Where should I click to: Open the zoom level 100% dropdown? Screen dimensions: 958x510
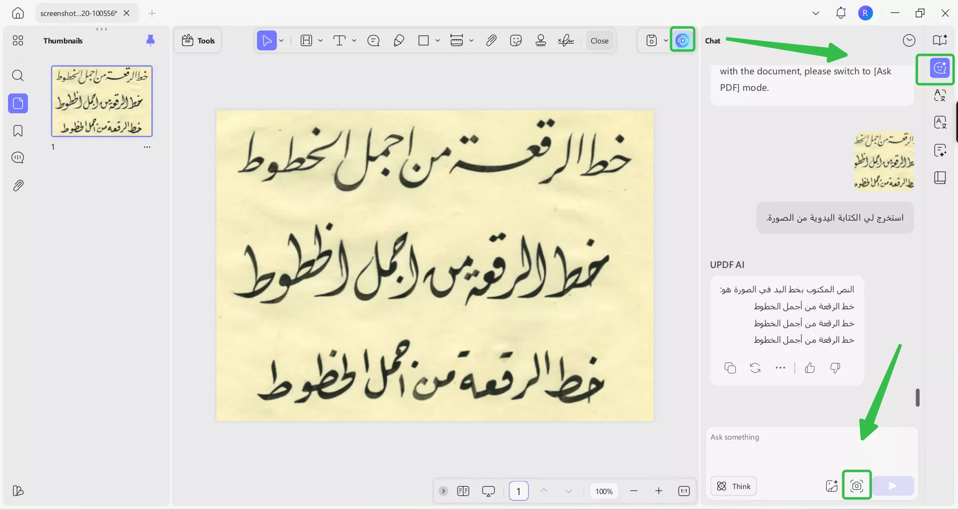click(604, 492)
